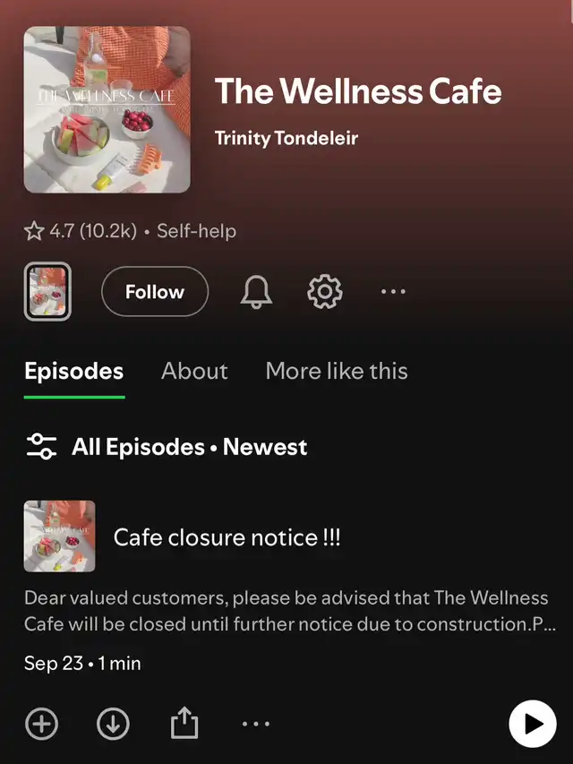Tap small cover preview thumbnail beside Follow
The width and height of the screenshot is (573, 764).
(47, 291)
